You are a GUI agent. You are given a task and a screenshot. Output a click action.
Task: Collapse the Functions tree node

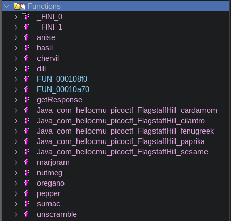pyautogui.click(x=7, y=7)
